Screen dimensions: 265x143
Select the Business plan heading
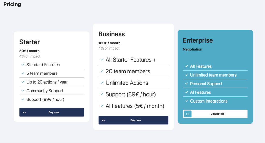point(112,34)
